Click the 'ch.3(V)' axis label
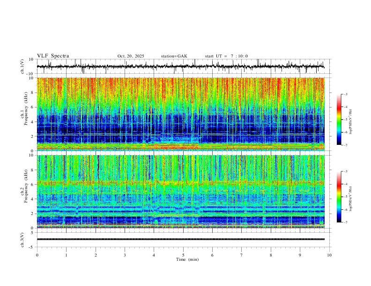 coord(22,240)
